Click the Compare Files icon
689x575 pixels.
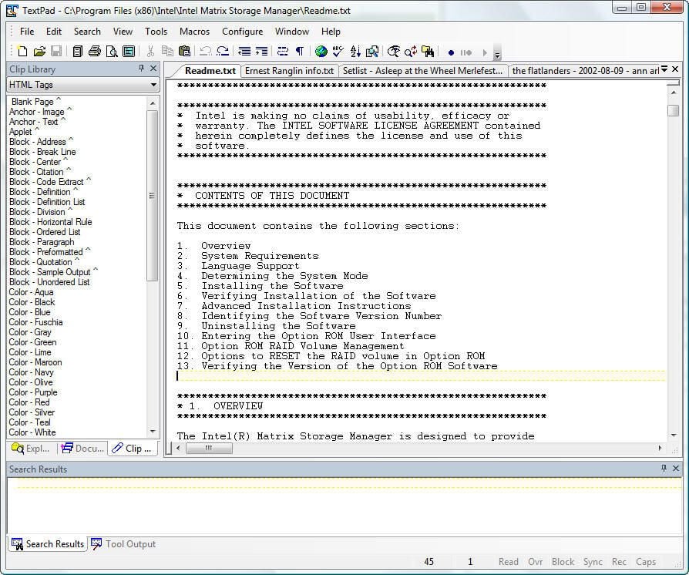coord(372,52)
